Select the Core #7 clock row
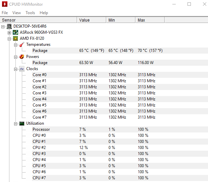 pyautogui.click(x=120, y=117)
